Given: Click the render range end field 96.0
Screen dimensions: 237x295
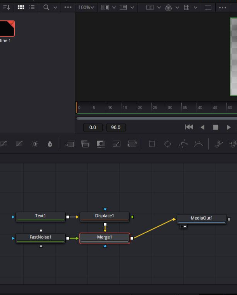Looking at the screenshot, I should 116,127.
